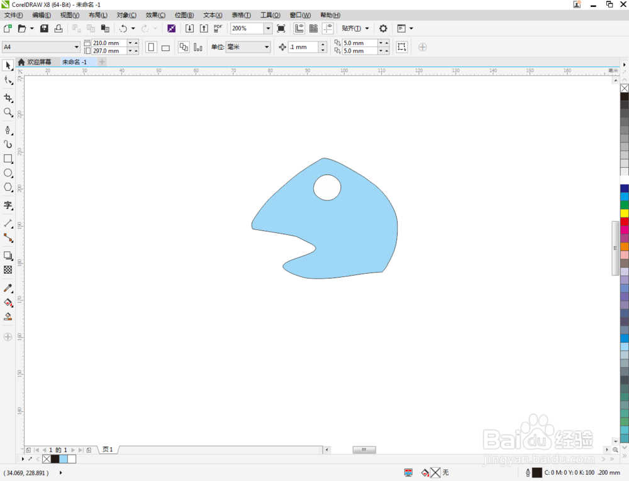Screen dimensions: 629x481
Task: Open the Options gear icon
Action: 383,28
